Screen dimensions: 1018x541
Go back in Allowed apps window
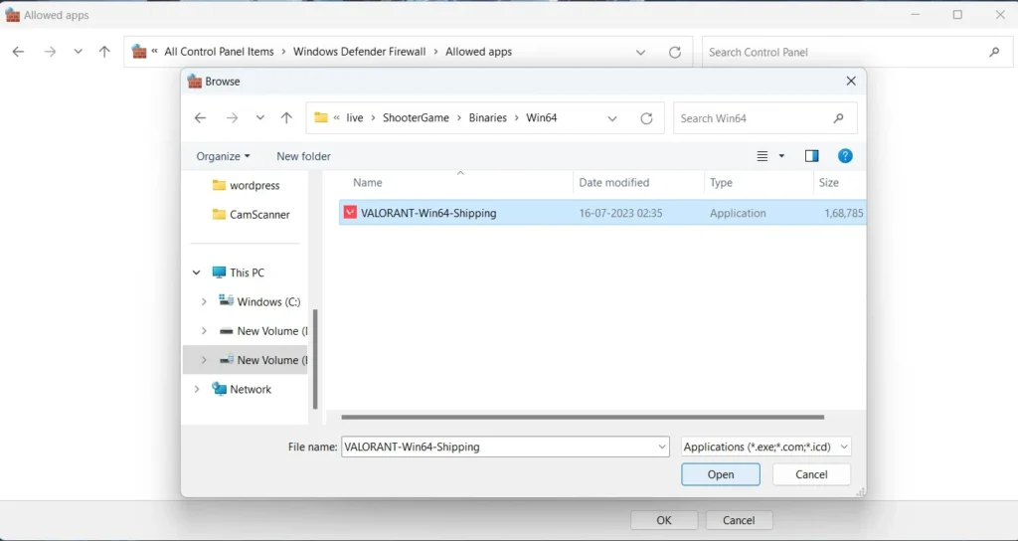coord(18,52)
